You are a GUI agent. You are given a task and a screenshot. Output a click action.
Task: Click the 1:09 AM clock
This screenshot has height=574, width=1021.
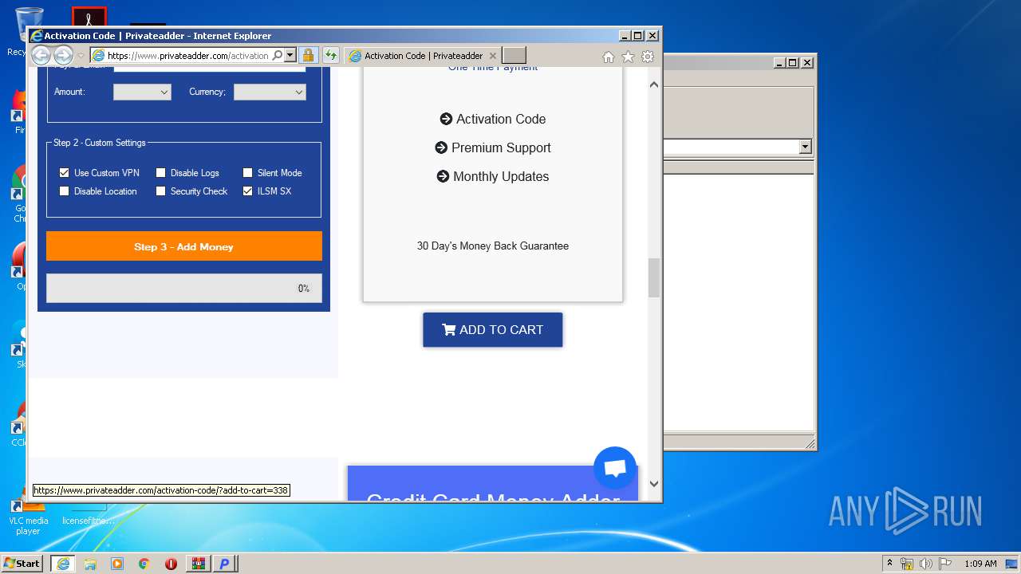(980, 564)
